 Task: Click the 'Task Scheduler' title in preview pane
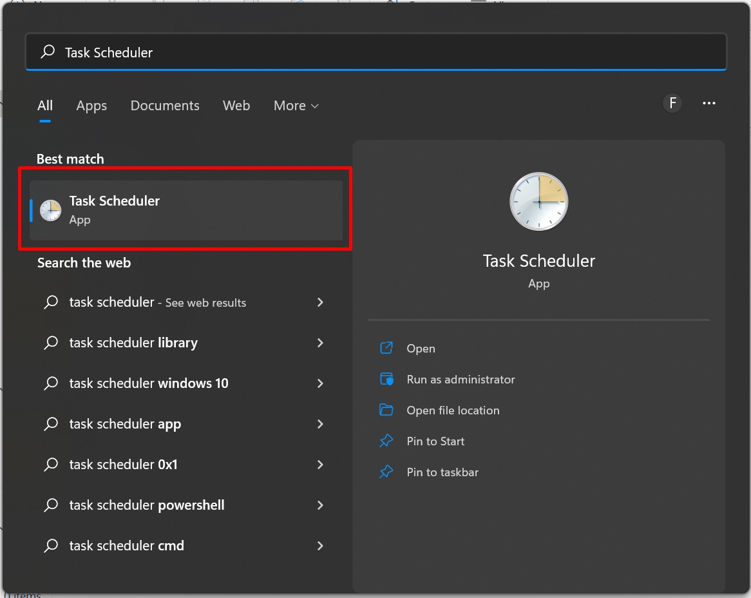click(539, 261)
